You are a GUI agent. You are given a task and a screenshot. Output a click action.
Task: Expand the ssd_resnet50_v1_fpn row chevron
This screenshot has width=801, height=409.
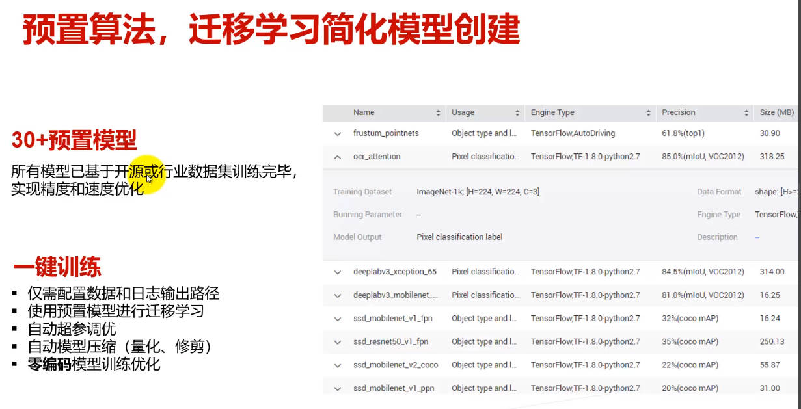pyautogui.click(x=337, y=343)
